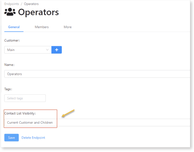Focus the Name input field
Screen dimensions: 194x152
97,74
